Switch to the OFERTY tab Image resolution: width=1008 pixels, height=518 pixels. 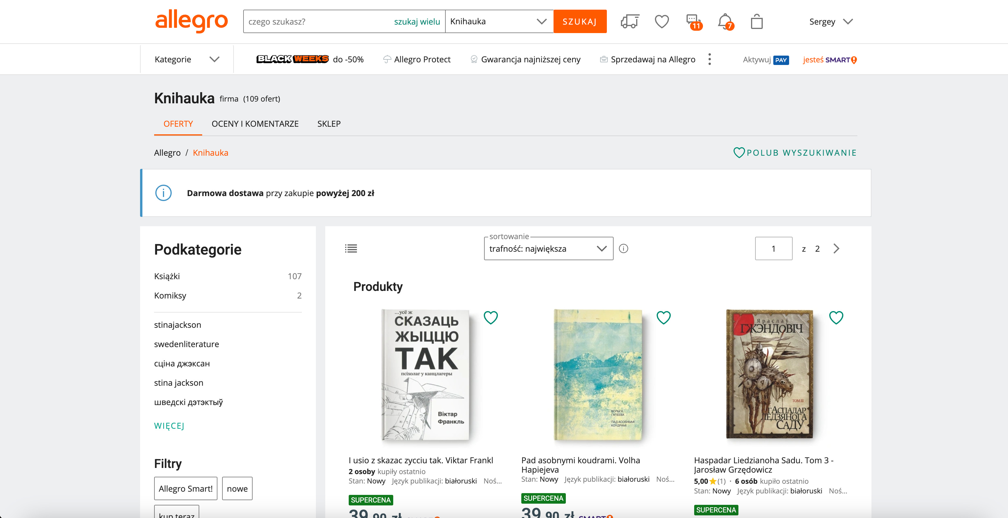[x=178, y=124]
